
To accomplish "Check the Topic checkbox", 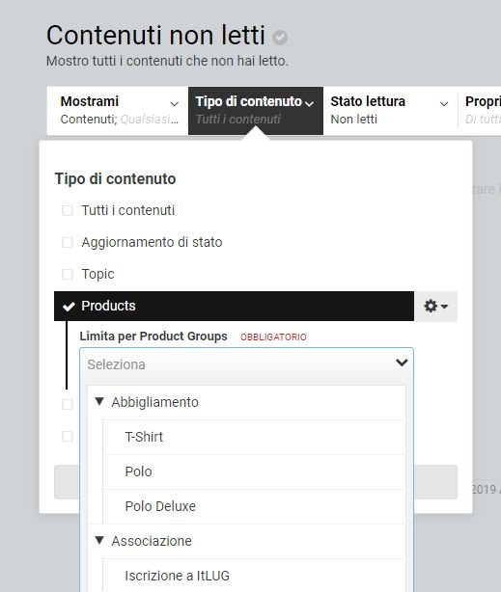I will tap(68, 274).
